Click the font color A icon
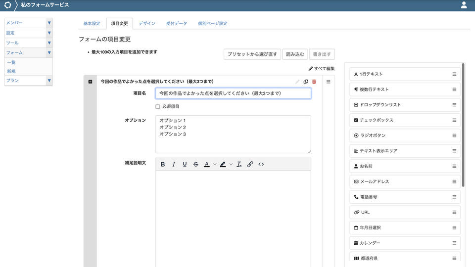 click(x=207, y=164)
